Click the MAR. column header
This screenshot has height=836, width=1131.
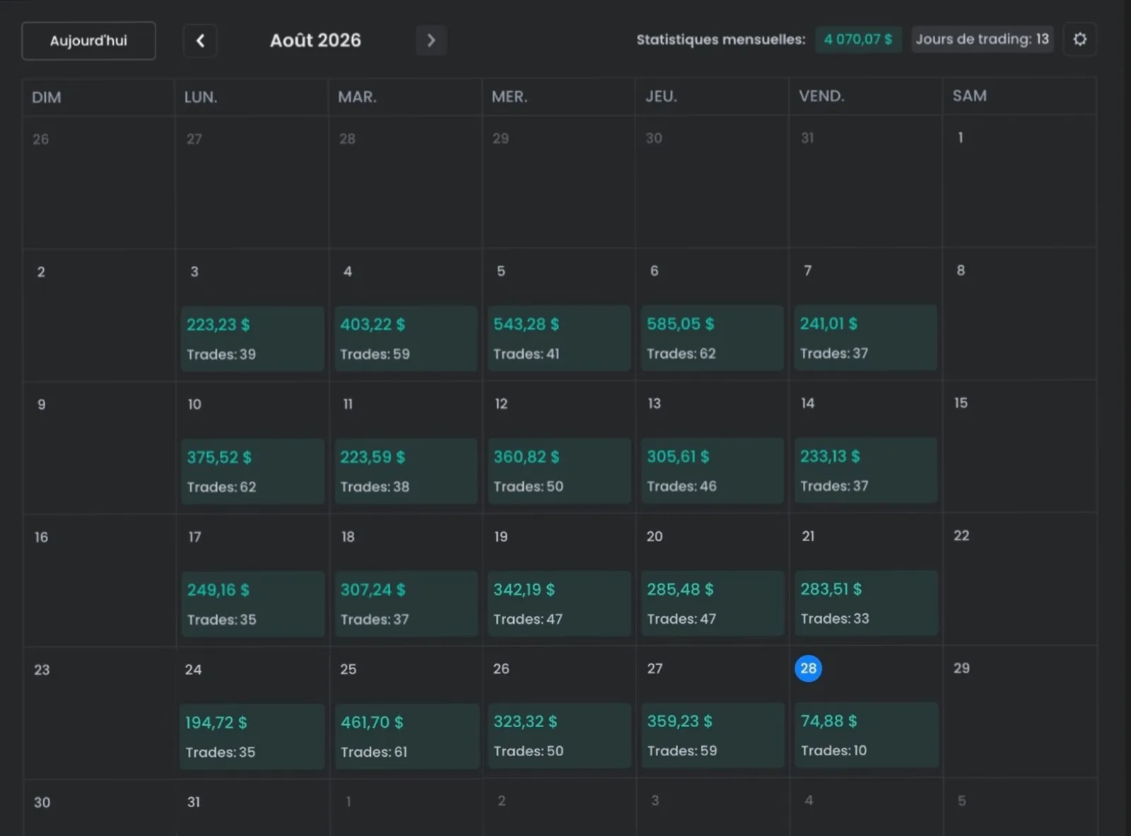(357, 97)
